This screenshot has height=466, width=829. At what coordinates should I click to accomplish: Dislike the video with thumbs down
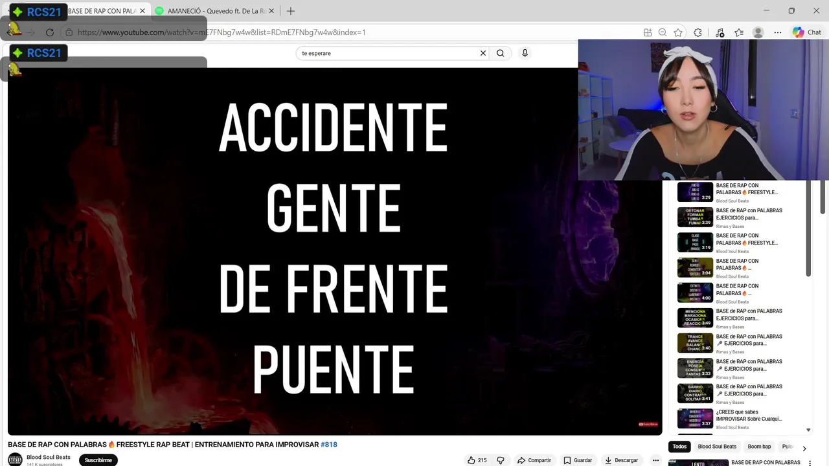(500, 460)
